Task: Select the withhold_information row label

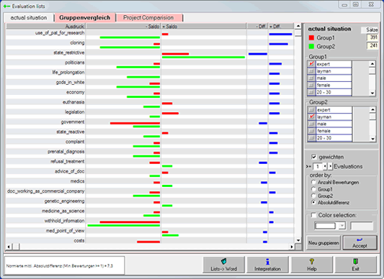Action: click(x=64, y=221)
